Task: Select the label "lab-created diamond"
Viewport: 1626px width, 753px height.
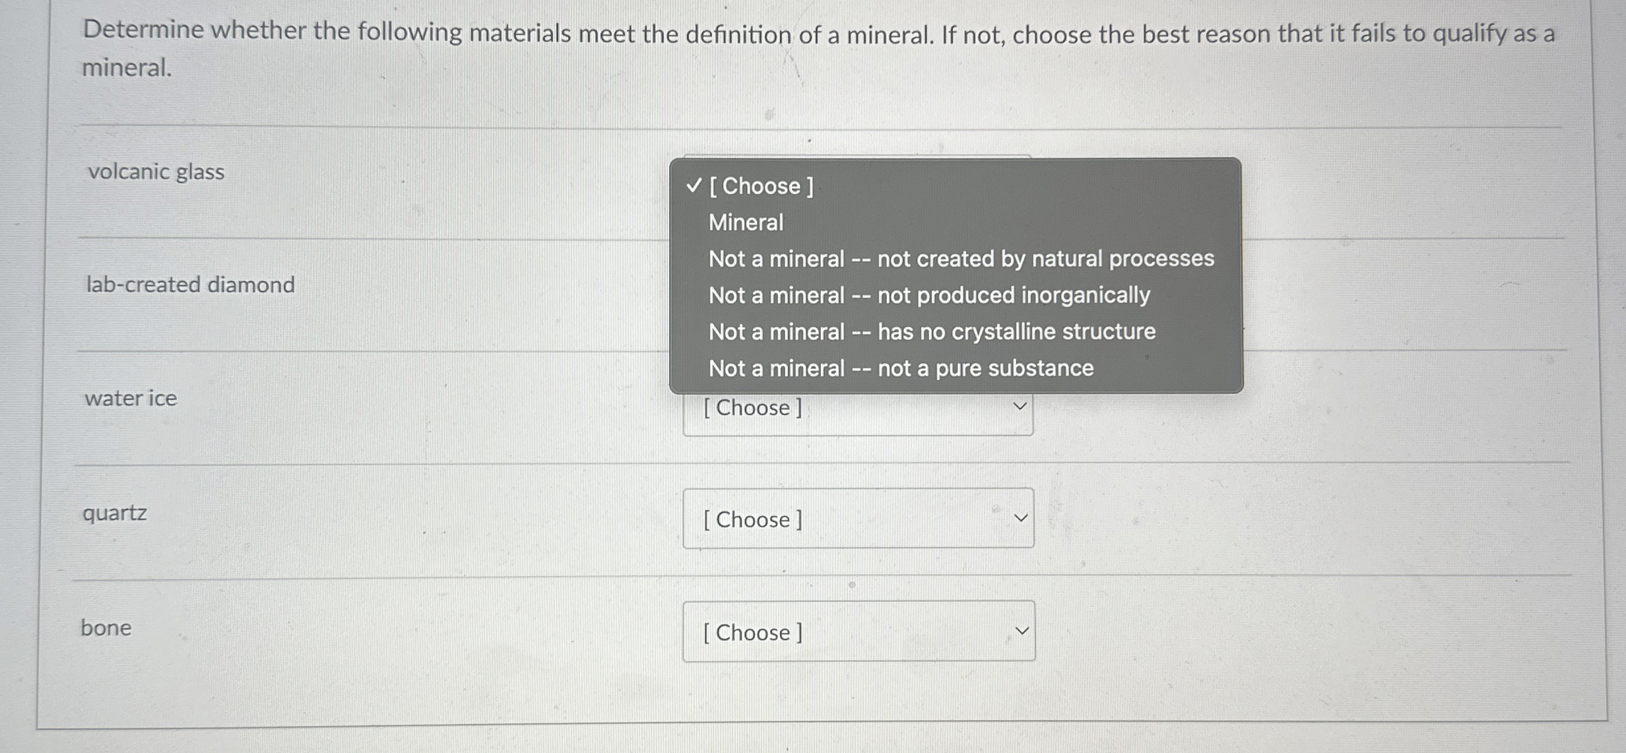Action: tap(189, 285)
